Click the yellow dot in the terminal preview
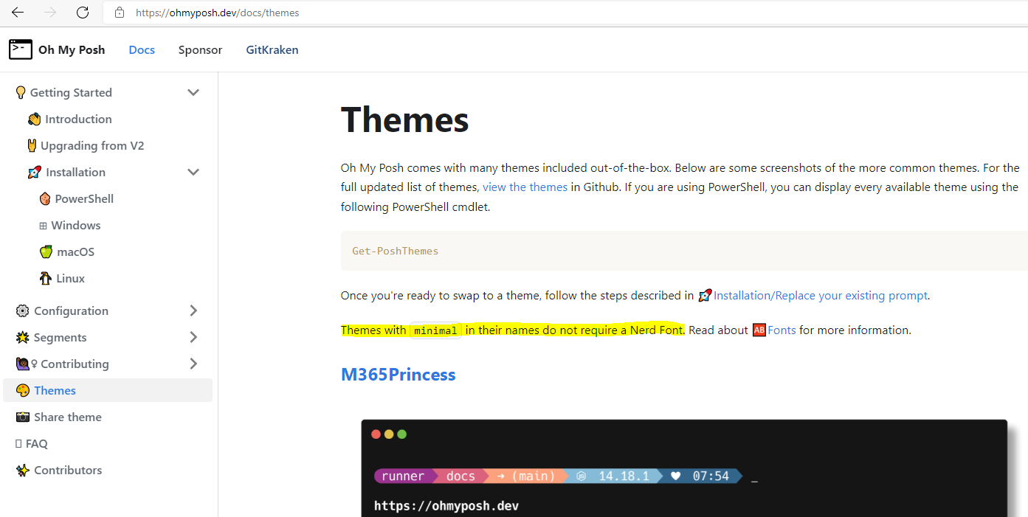 [389, 434]
